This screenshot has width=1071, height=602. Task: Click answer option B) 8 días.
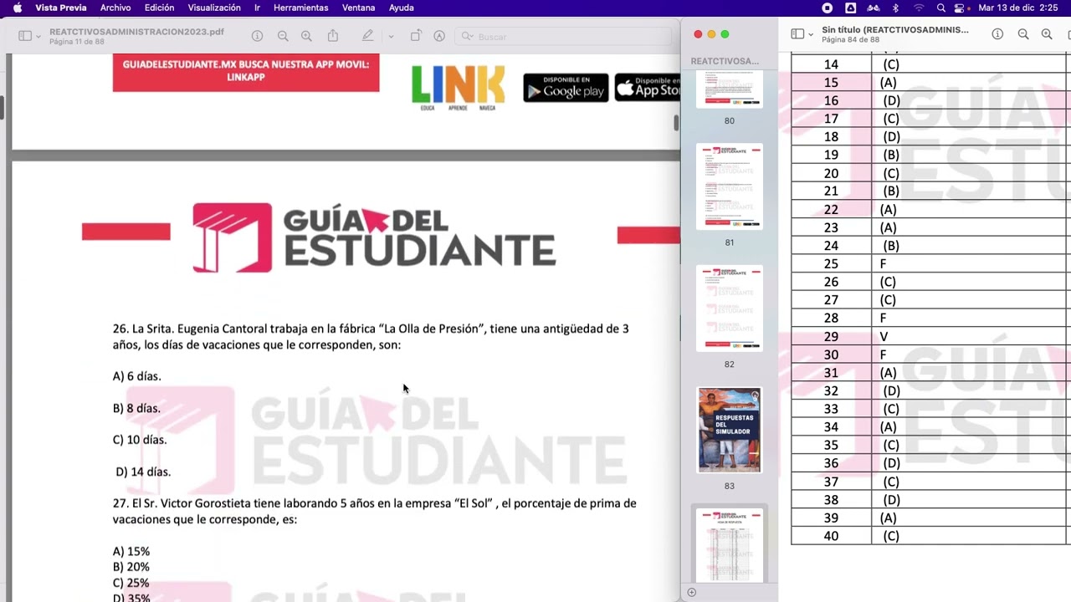(x=136, y=408)
